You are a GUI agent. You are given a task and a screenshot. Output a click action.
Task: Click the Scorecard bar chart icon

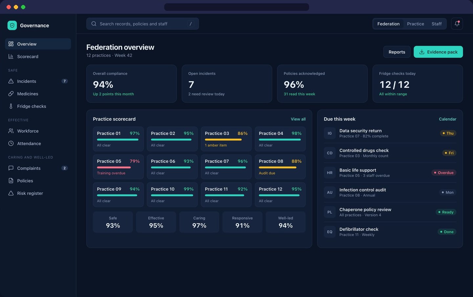[x=11, y=57]
